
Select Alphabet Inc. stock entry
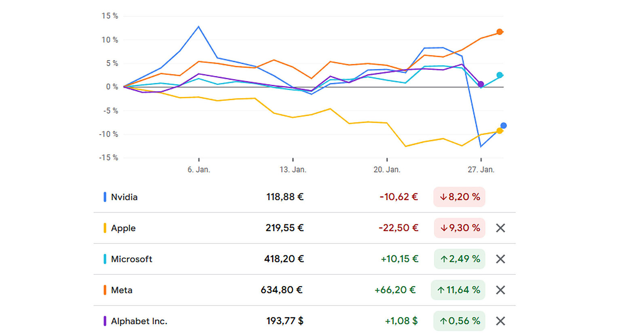(139, 321)
